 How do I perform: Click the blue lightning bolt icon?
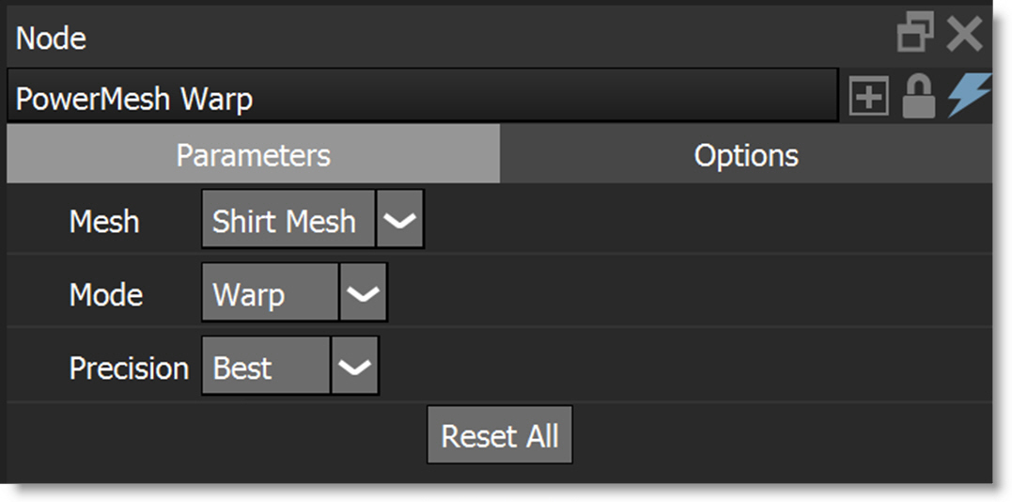point(968,97)
